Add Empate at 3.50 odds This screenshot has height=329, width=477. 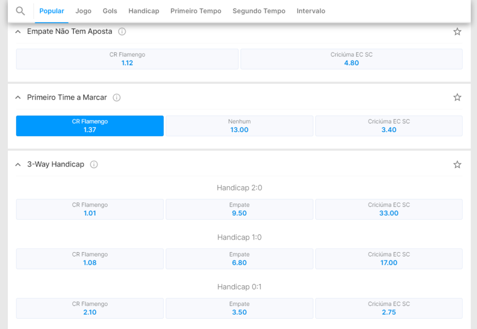[x=239, y=309]
